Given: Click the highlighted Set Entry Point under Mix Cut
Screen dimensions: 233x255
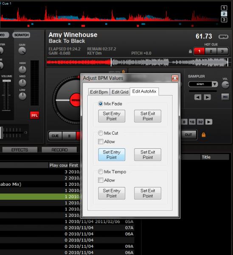Looking at the screenshot, I should [x=112, y=155].
